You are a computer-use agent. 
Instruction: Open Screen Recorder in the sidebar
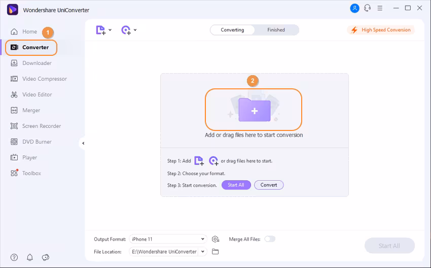[35, 126]
